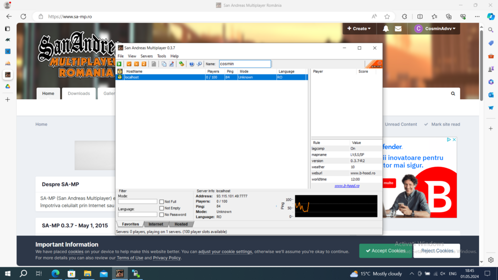
Task: Sort by Players column header
Action: tap(216, 71)
